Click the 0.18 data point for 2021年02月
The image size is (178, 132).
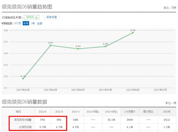23,79
